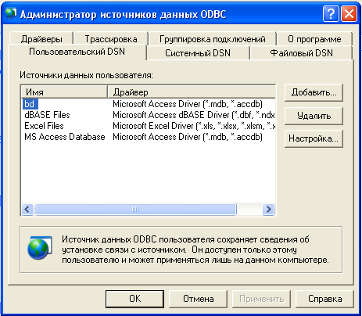Click the ODBC globe icon in title bar

[x=10, y=13]
